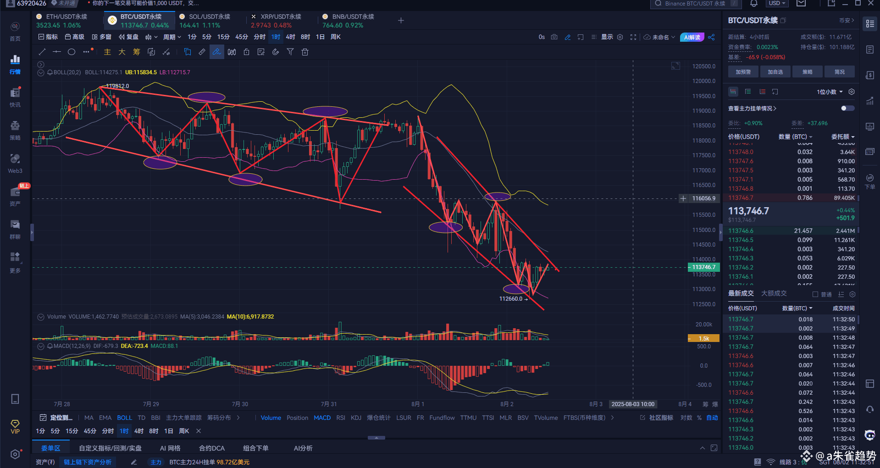Expand 查看主力挂单情况 chevron link

(752, 109)
